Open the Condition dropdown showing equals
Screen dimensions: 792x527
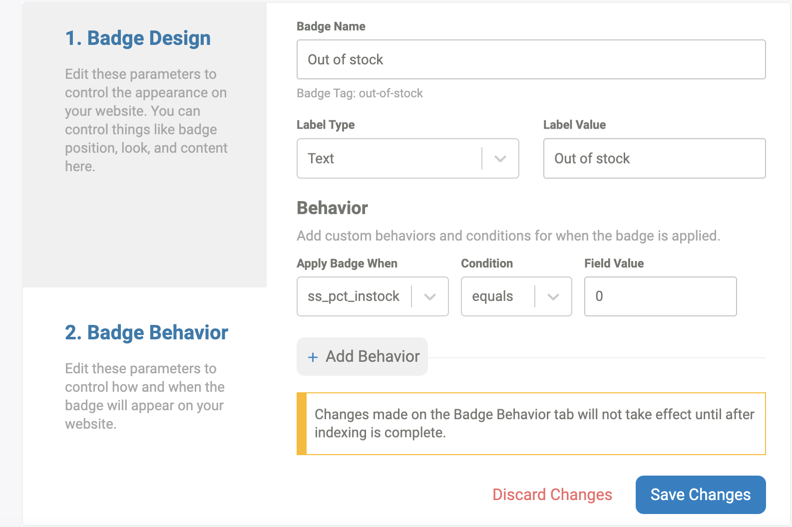point(516,296)
